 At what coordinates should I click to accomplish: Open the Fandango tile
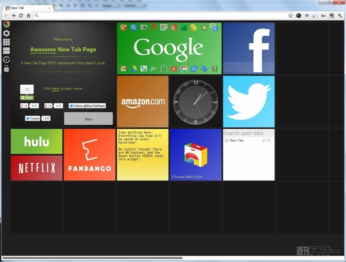coord(89,155)
